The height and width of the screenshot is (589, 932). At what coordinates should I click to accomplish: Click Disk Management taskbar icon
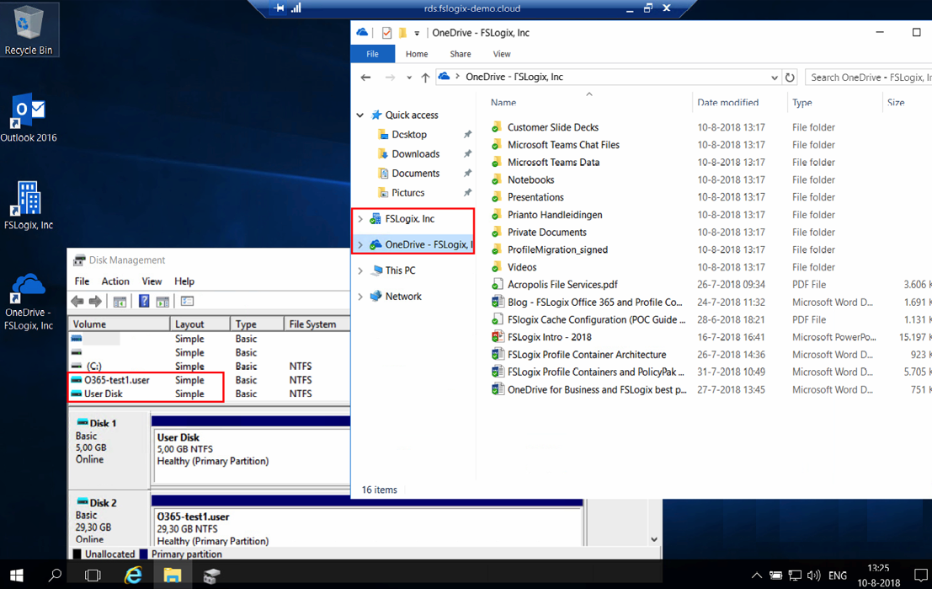tap(211, 575)
